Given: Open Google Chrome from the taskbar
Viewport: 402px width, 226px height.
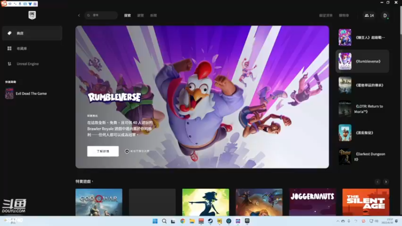Looking at the screenshot, I should coord(182,221).
